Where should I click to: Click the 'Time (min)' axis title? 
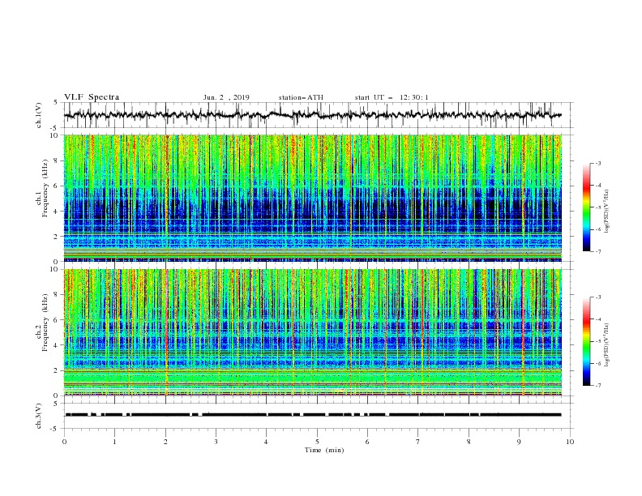point(324,450)
